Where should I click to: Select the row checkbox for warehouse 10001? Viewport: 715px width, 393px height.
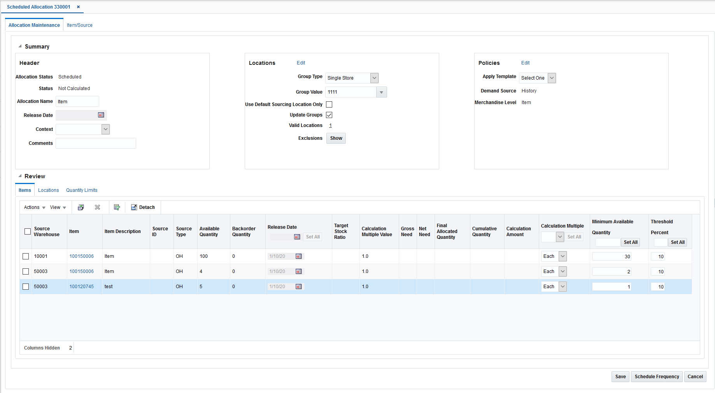click(26, 256)
